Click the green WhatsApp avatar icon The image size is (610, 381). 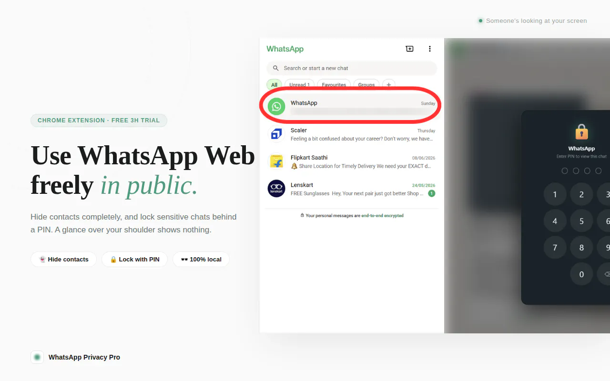coord(276,107)
